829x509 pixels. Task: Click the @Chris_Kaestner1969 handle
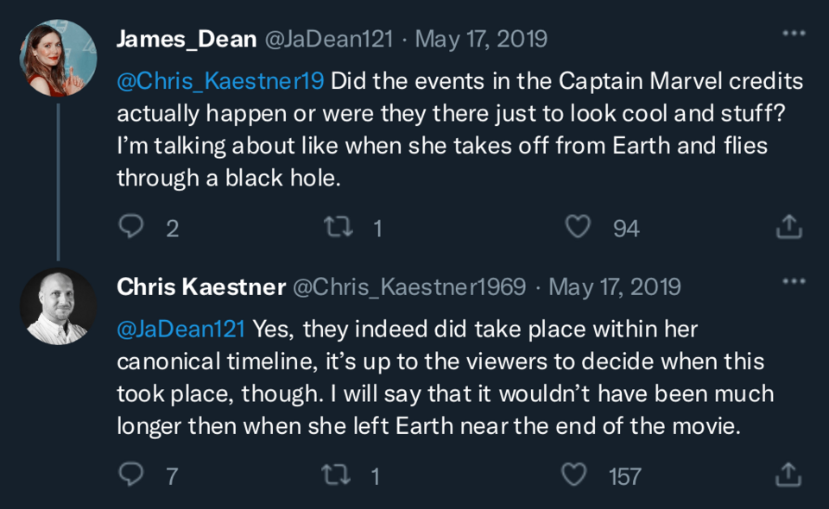410,286
